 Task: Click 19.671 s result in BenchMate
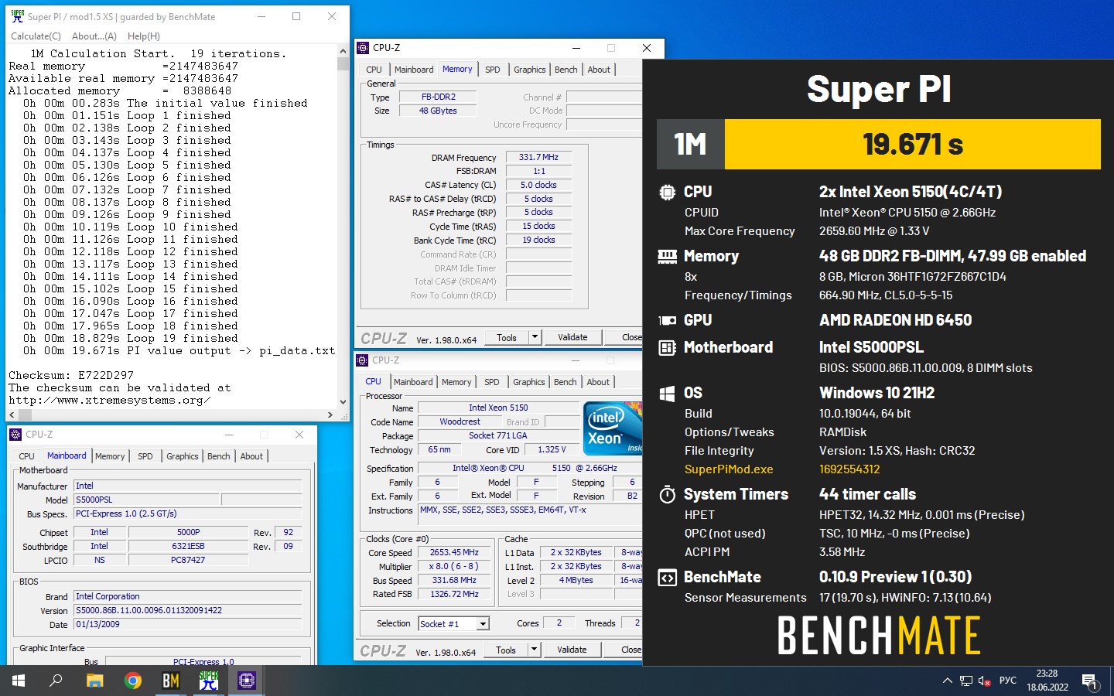click(x=913, y=145)
